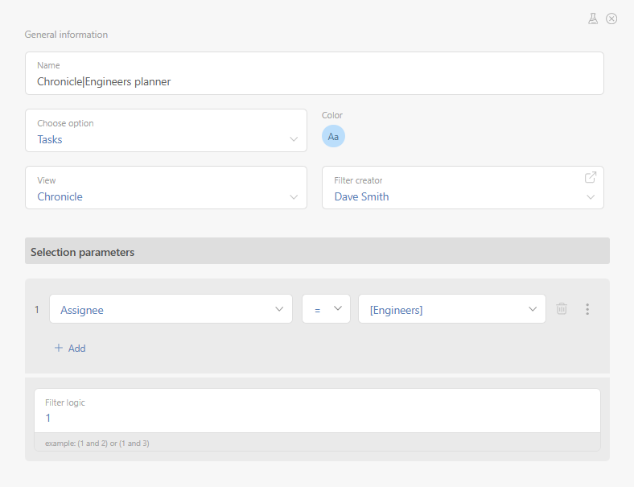Click into the Name text field

coord(314,81)
